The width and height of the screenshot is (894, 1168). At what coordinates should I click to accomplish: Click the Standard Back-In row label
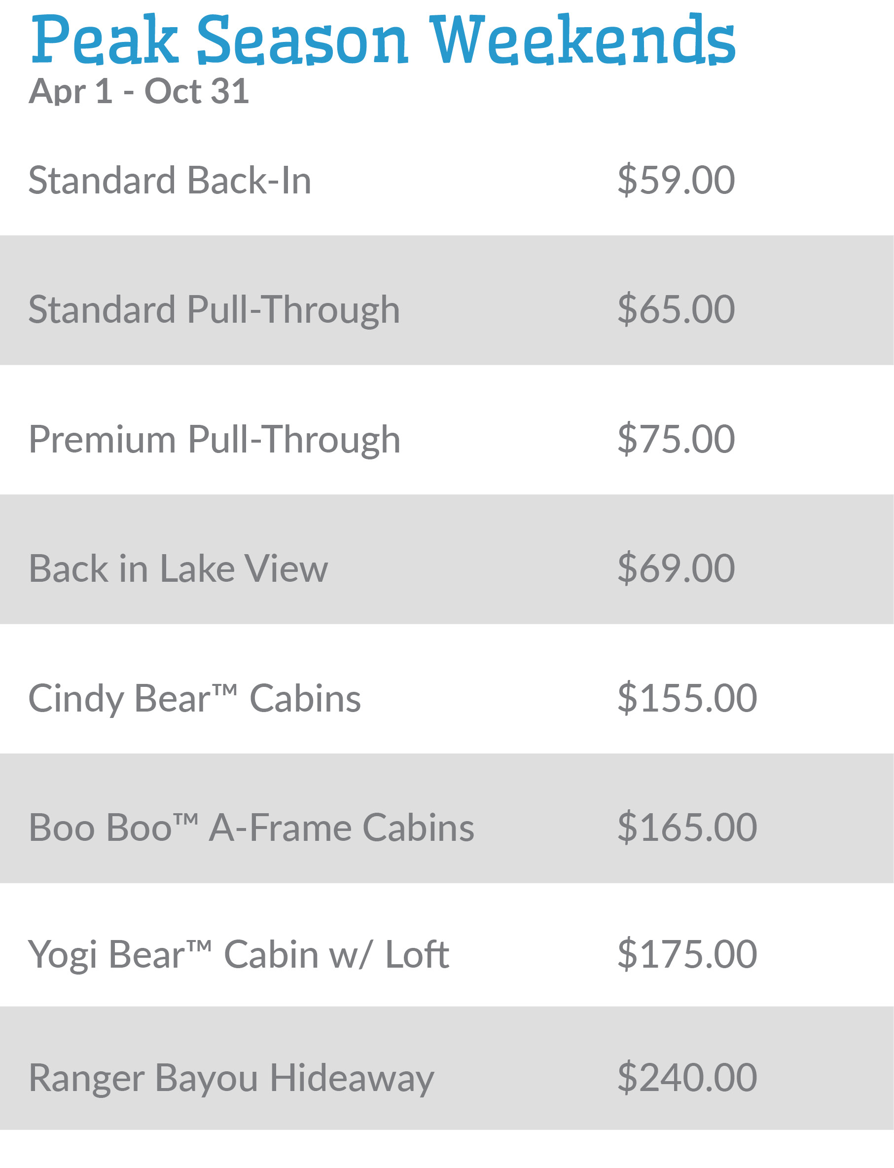(x=170, y=181)
